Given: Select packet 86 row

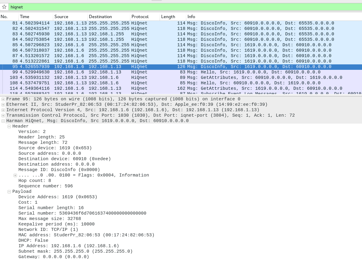Looking at the screenshot, I should [181, 50].
